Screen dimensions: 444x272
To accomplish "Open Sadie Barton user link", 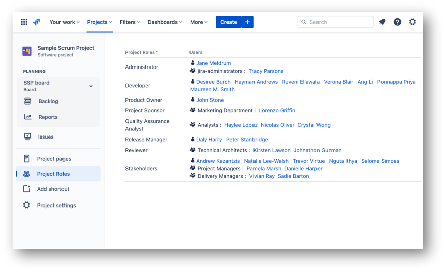I will [x=293, y=176].
